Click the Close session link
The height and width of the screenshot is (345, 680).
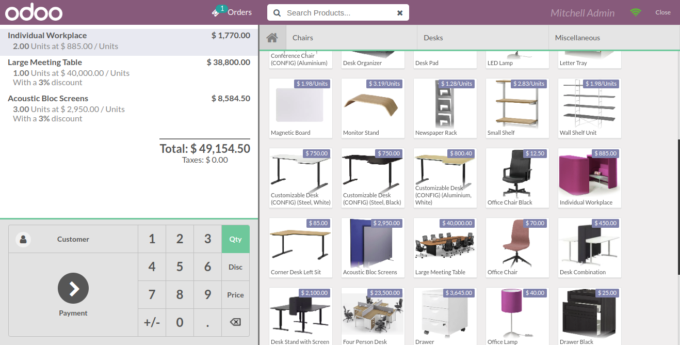[663, 12]
